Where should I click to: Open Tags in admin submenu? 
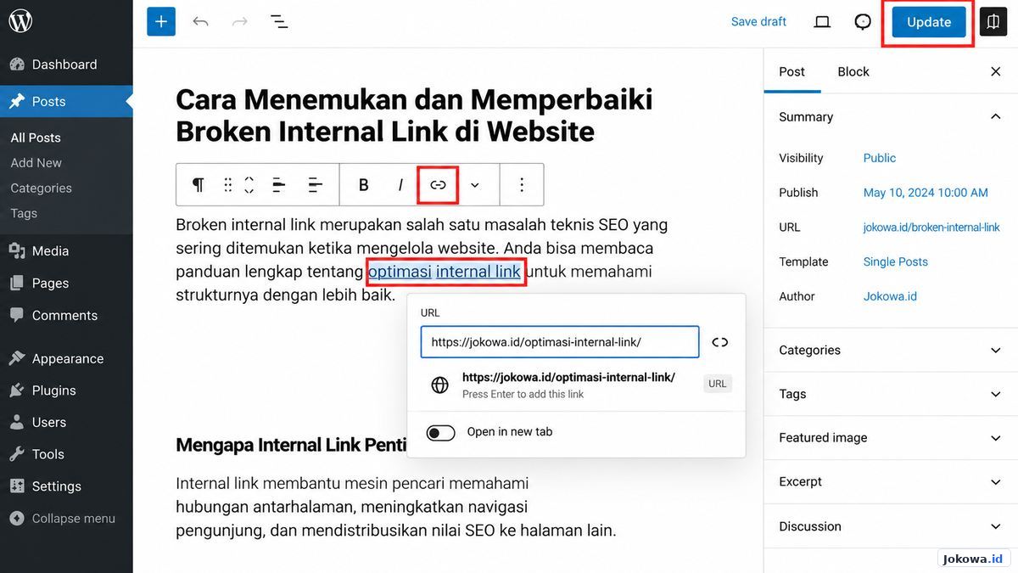click(24, 213)
